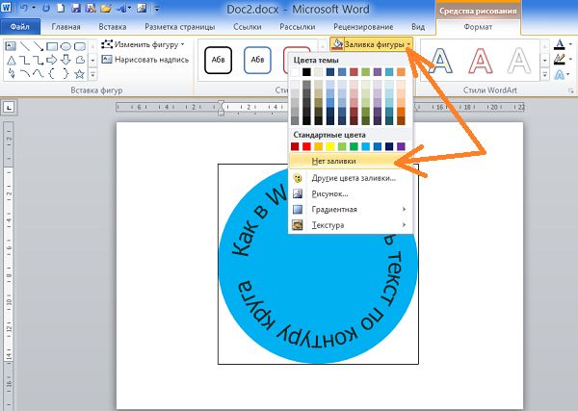Pick the yellow standard color swatch

pyautogui.click(x=330, y=147)
